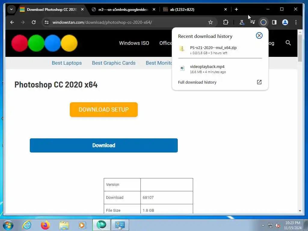The image size is (308, 231).
Task: Open the side panel icon
Action: [274, 22]
